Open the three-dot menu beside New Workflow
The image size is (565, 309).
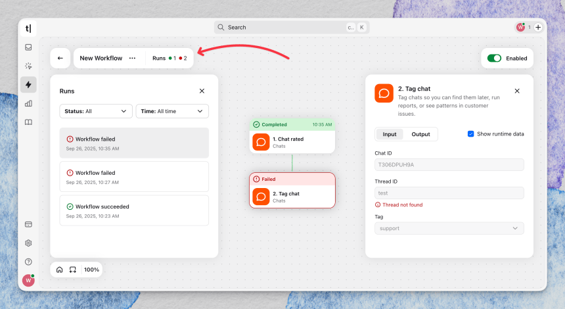[132, 58]
